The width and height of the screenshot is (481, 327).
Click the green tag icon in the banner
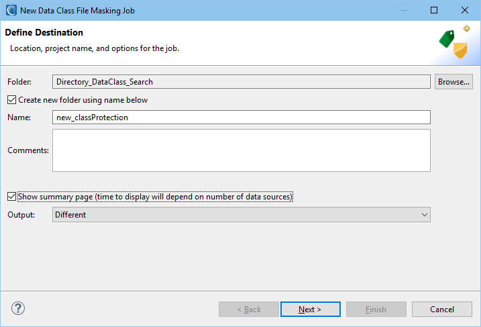tap(447, 39)
